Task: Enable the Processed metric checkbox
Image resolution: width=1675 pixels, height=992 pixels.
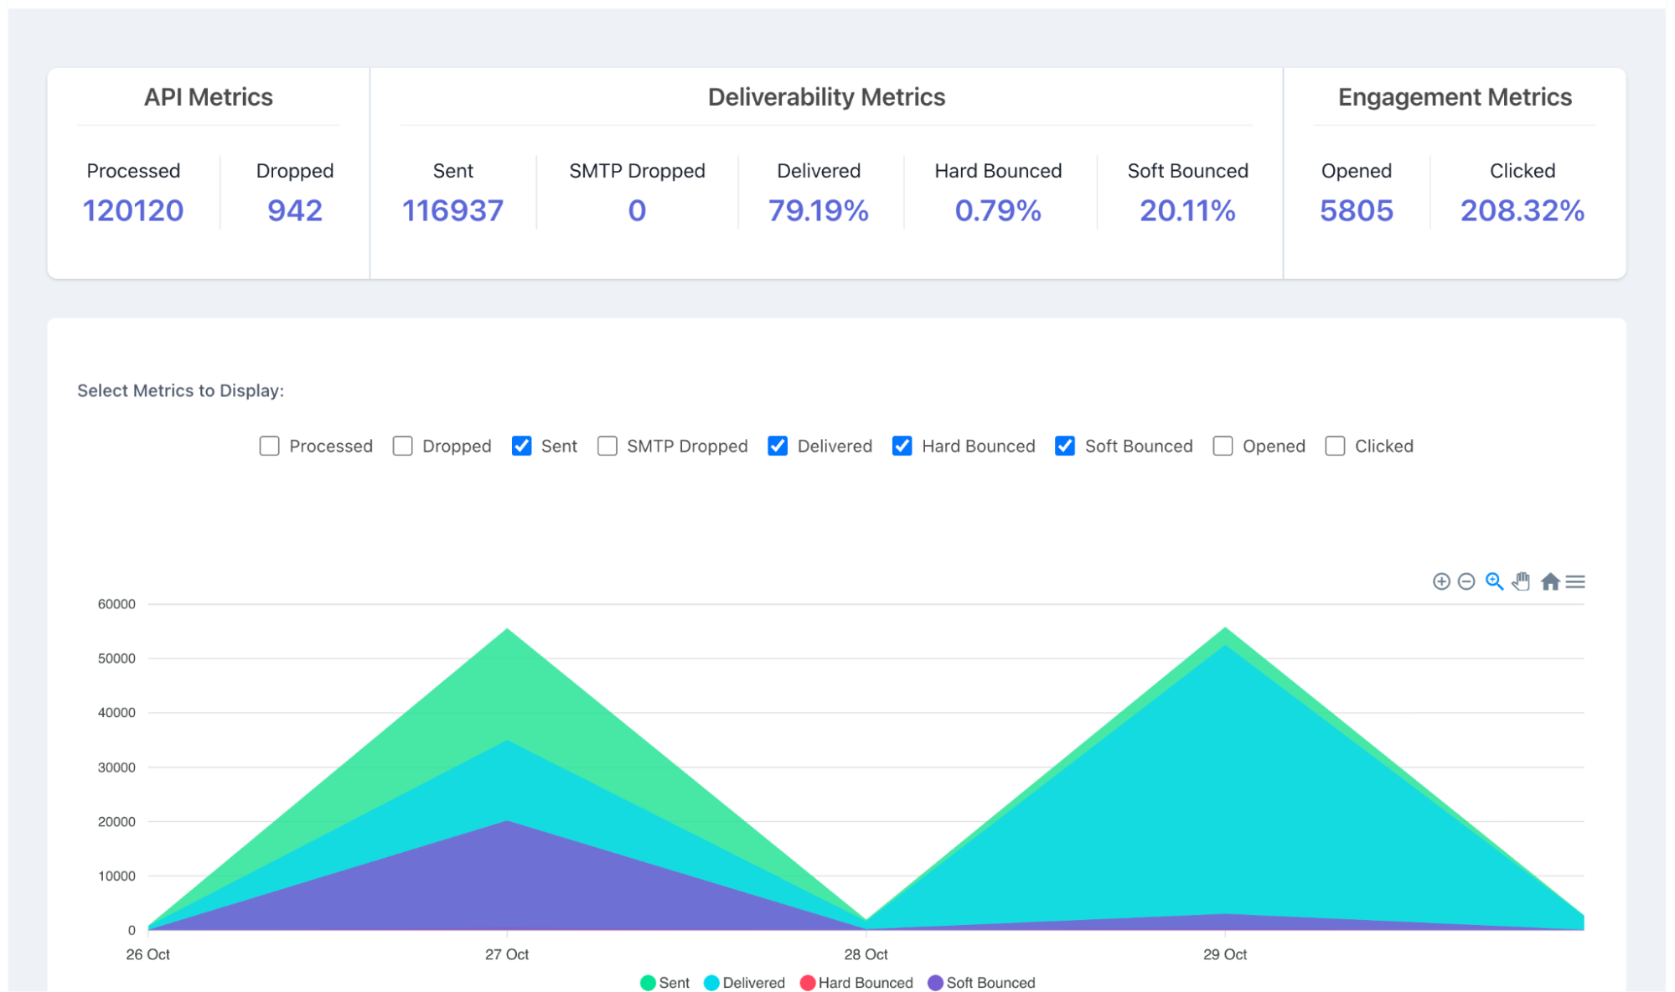Action: point(269,446)
